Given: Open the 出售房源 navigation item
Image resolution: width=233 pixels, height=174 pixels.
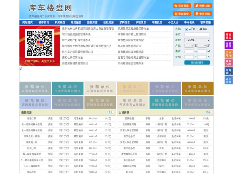Looking at the screenshot, I should tap(92, 23).
